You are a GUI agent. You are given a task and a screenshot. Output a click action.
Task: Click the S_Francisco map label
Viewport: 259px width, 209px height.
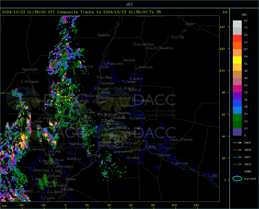113,64
